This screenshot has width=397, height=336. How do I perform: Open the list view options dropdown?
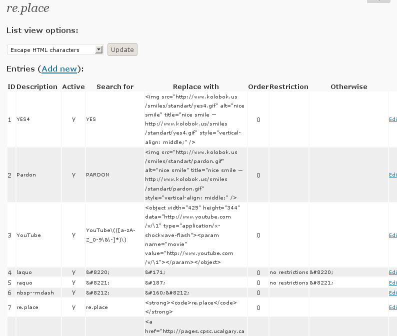[55, 50]
